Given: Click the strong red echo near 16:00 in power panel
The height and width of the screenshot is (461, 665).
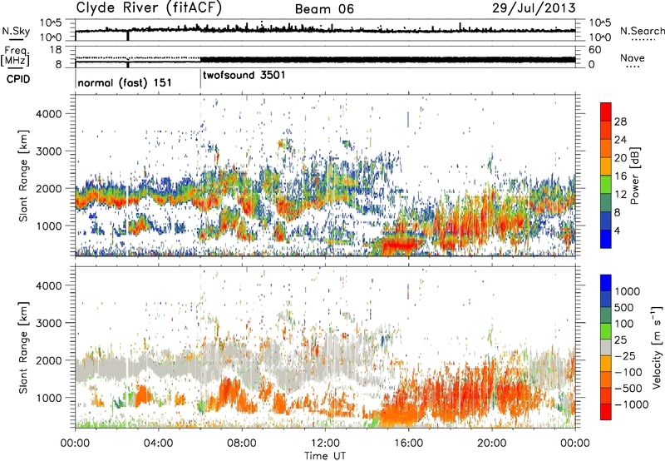Looking at the screenshot, I should (401, 245).
